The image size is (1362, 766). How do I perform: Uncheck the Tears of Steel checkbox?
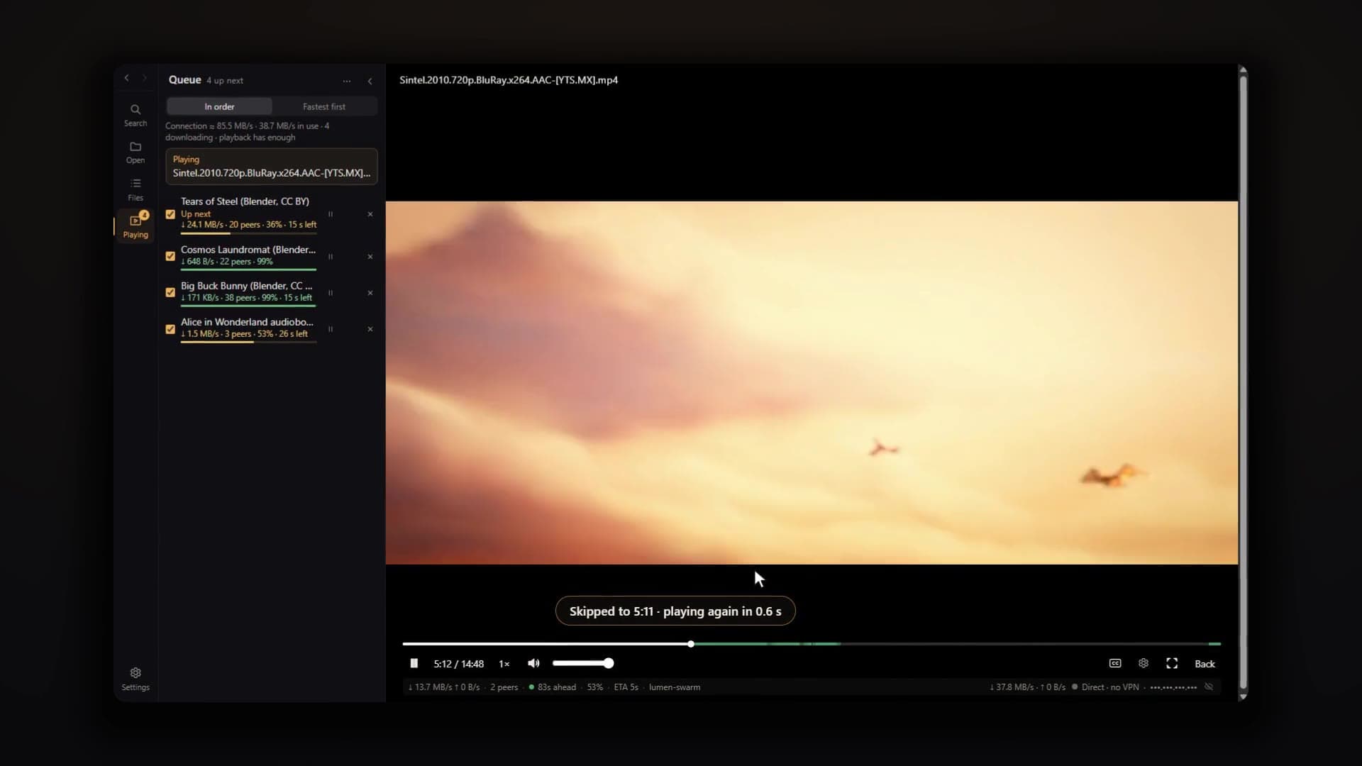[x=170, y=214]
